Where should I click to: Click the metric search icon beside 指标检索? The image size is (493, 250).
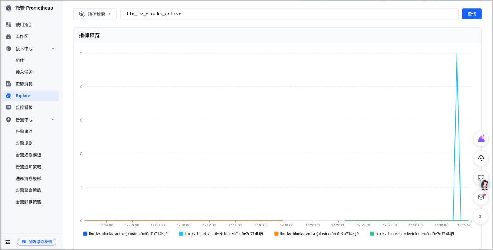(82, 14)
